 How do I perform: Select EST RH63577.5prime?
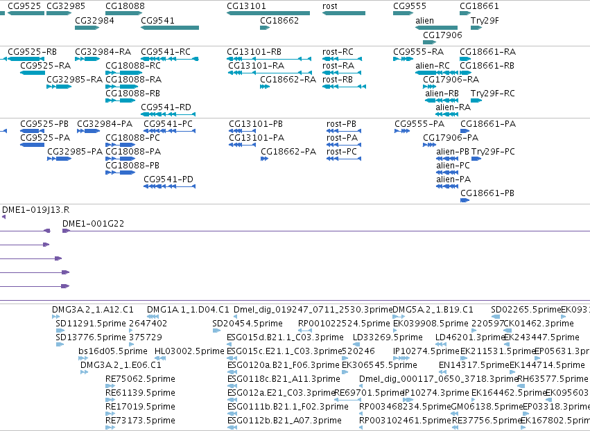[x=521, y=386]
